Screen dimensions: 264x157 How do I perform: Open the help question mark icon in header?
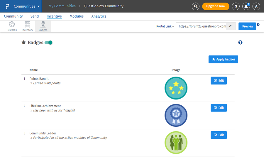point(236,6)
